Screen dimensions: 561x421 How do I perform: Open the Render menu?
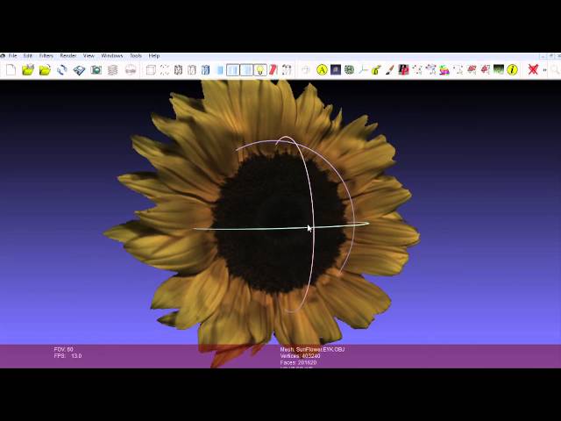[x=68, y=56]
